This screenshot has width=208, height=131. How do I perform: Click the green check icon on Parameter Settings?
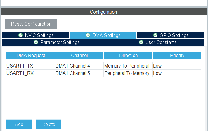[36, 42]
